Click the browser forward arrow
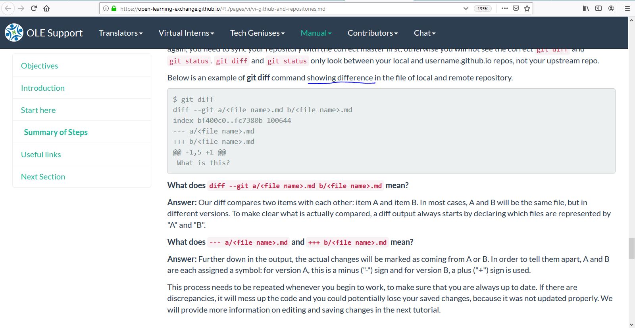The image size is (635, 328). click(21, 8)
